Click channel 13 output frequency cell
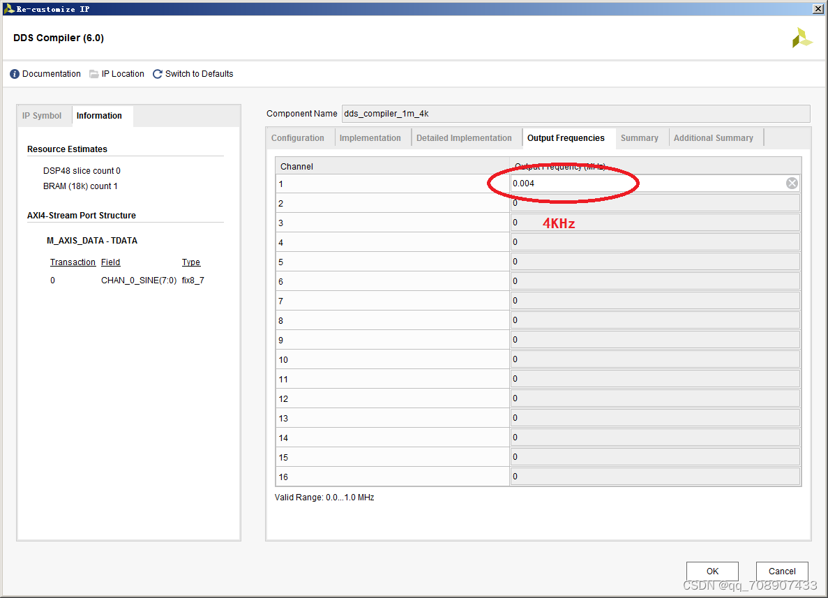The height and width of the screenshot is (598, 828). pyautogui.click(x=655, y=418)
